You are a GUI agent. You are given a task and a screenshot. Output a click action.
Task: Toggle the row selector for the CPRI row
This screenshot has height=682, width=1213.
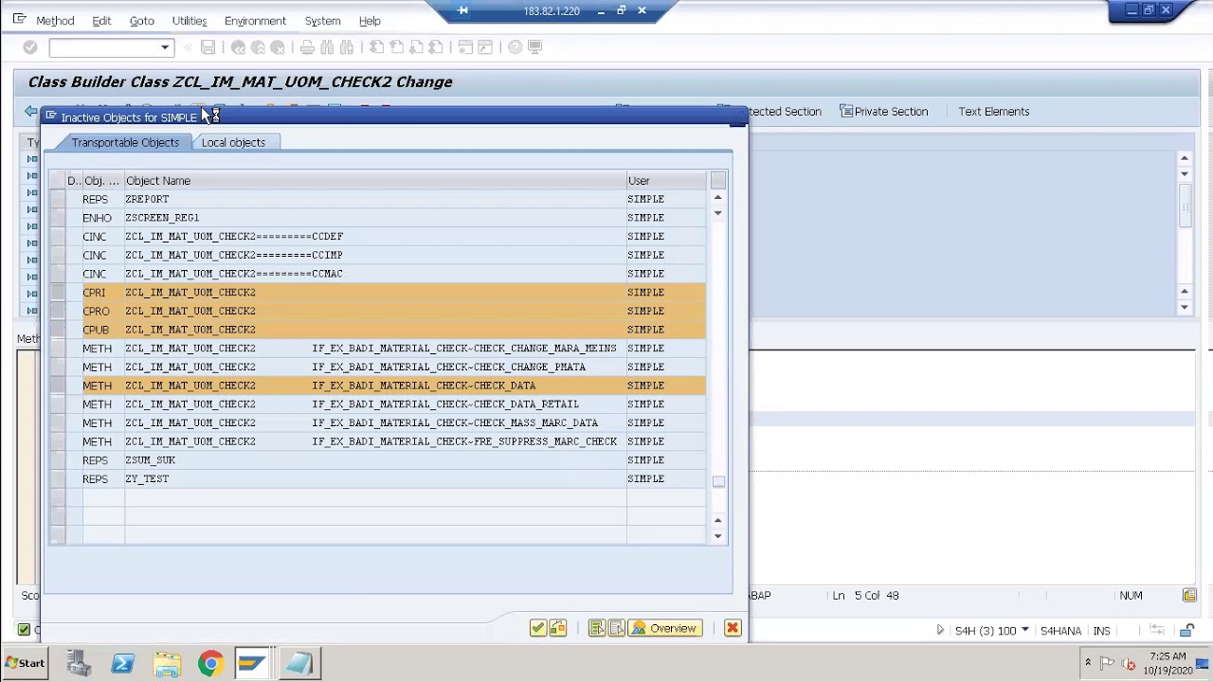[x=58, y=292]
